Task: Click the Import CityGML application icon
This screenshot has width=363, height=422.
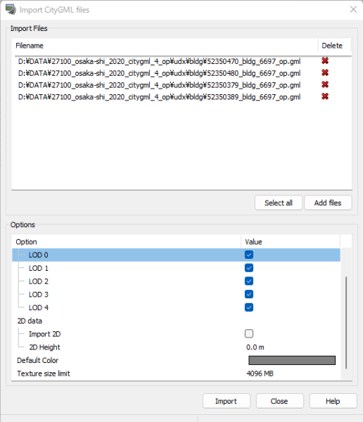Action: point(11,9)
